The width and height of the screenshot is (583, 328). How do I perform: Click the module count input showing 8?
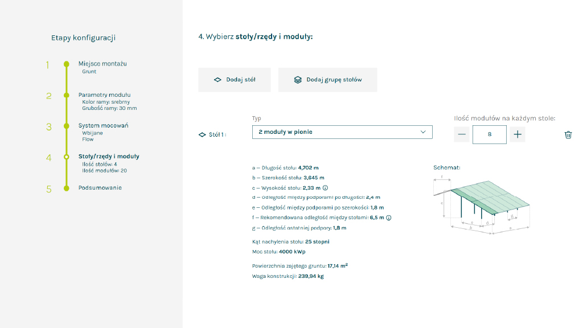click(489, 134)
